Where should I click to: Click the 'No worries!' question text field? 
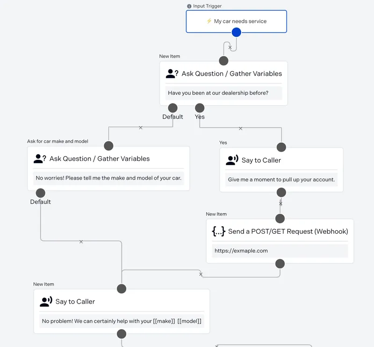(x=108, y=178)
